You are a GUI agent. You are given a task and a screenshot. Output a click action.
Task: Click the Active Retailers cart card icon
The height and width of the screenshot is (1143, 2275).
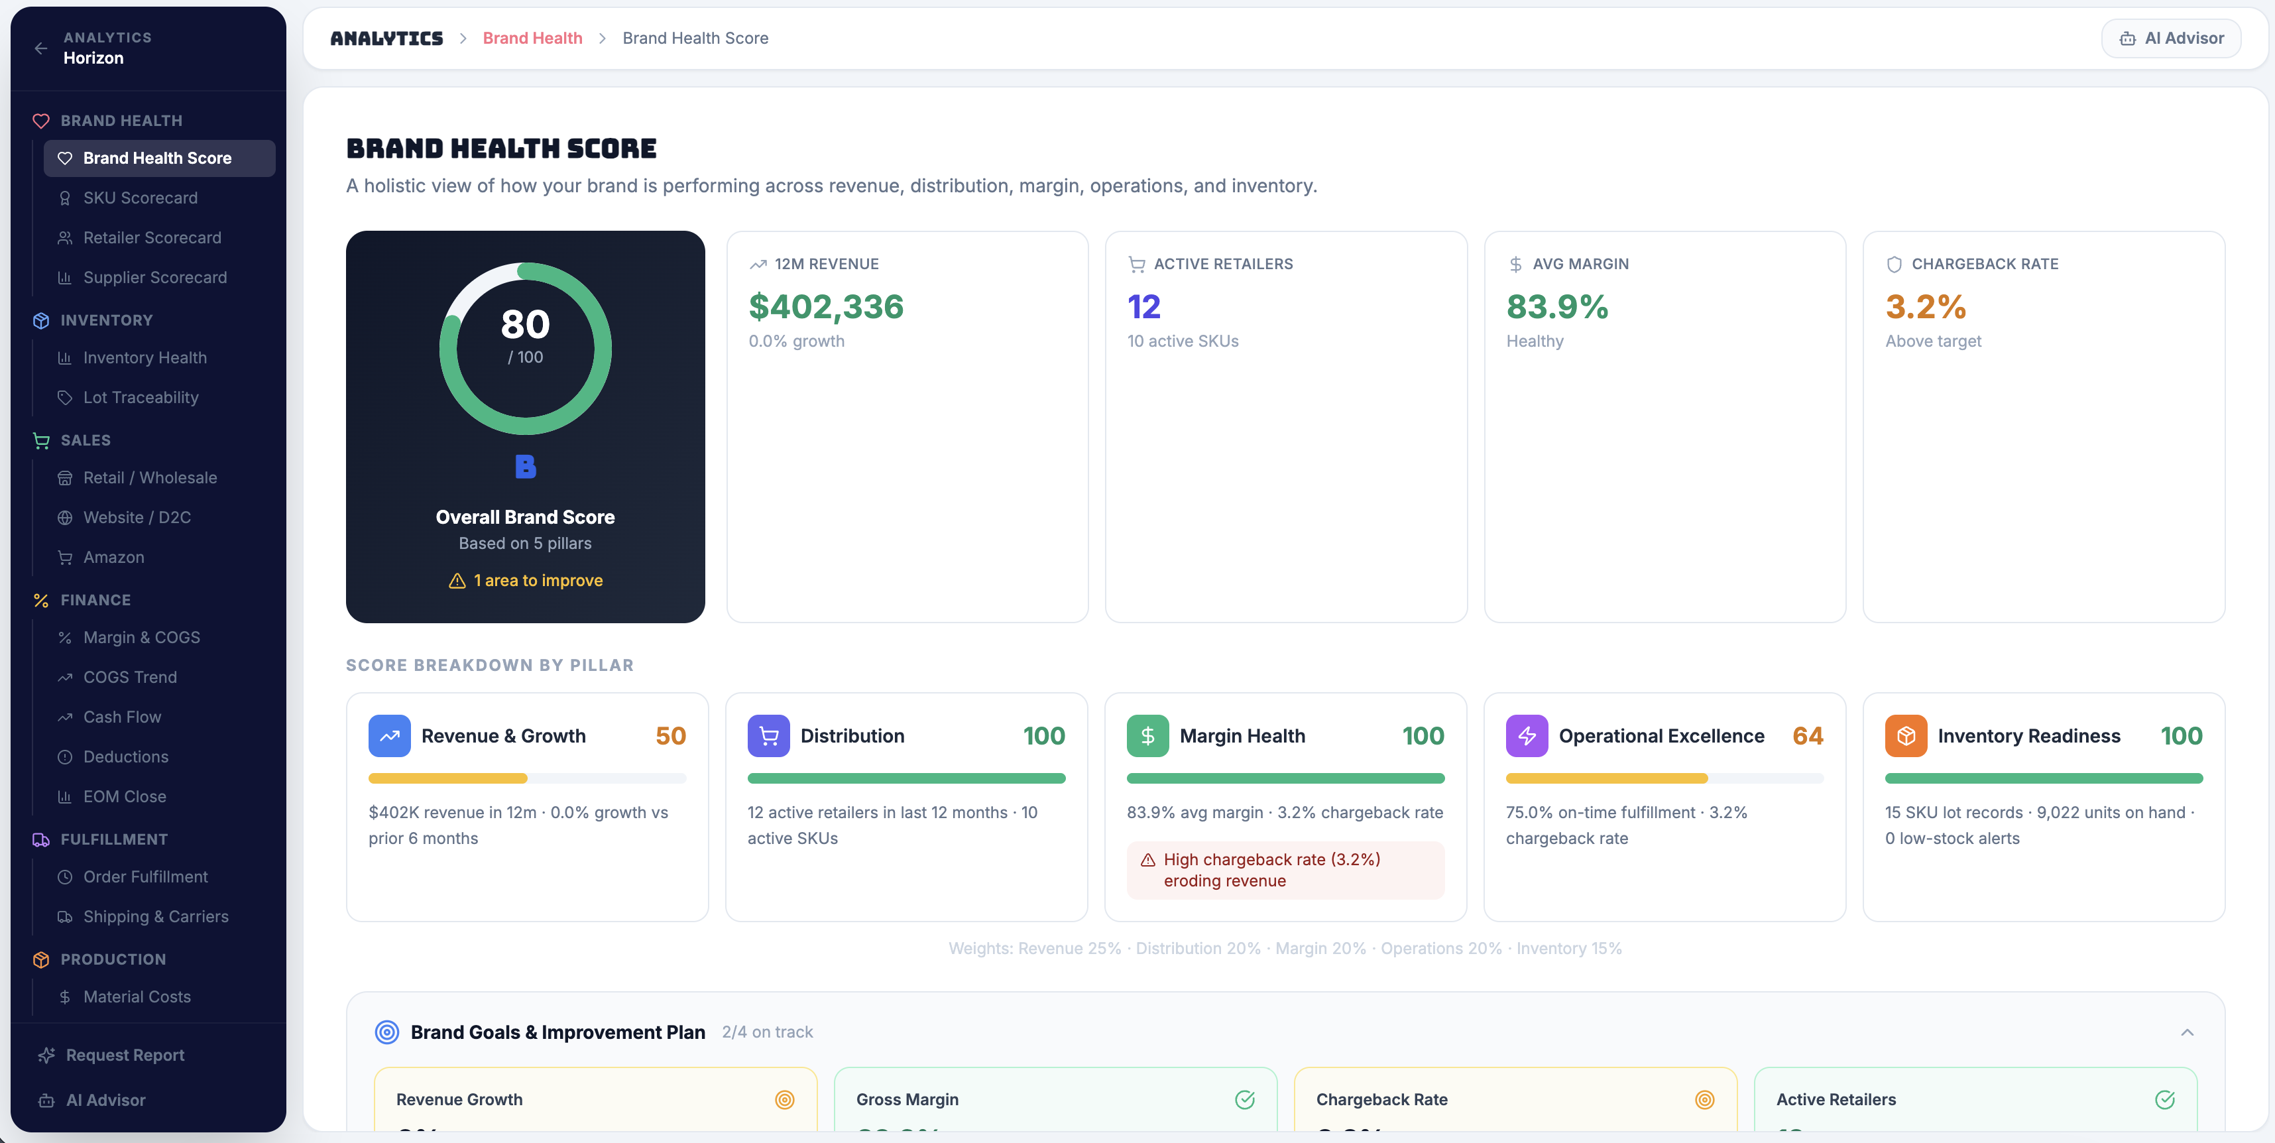pos(1137,264)
